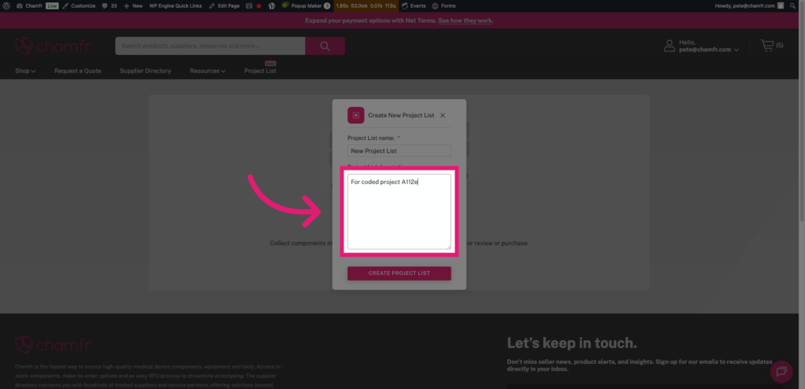Open comments bubble showing 33
Screen dimensions: 805x389
[x=109, y=6]
